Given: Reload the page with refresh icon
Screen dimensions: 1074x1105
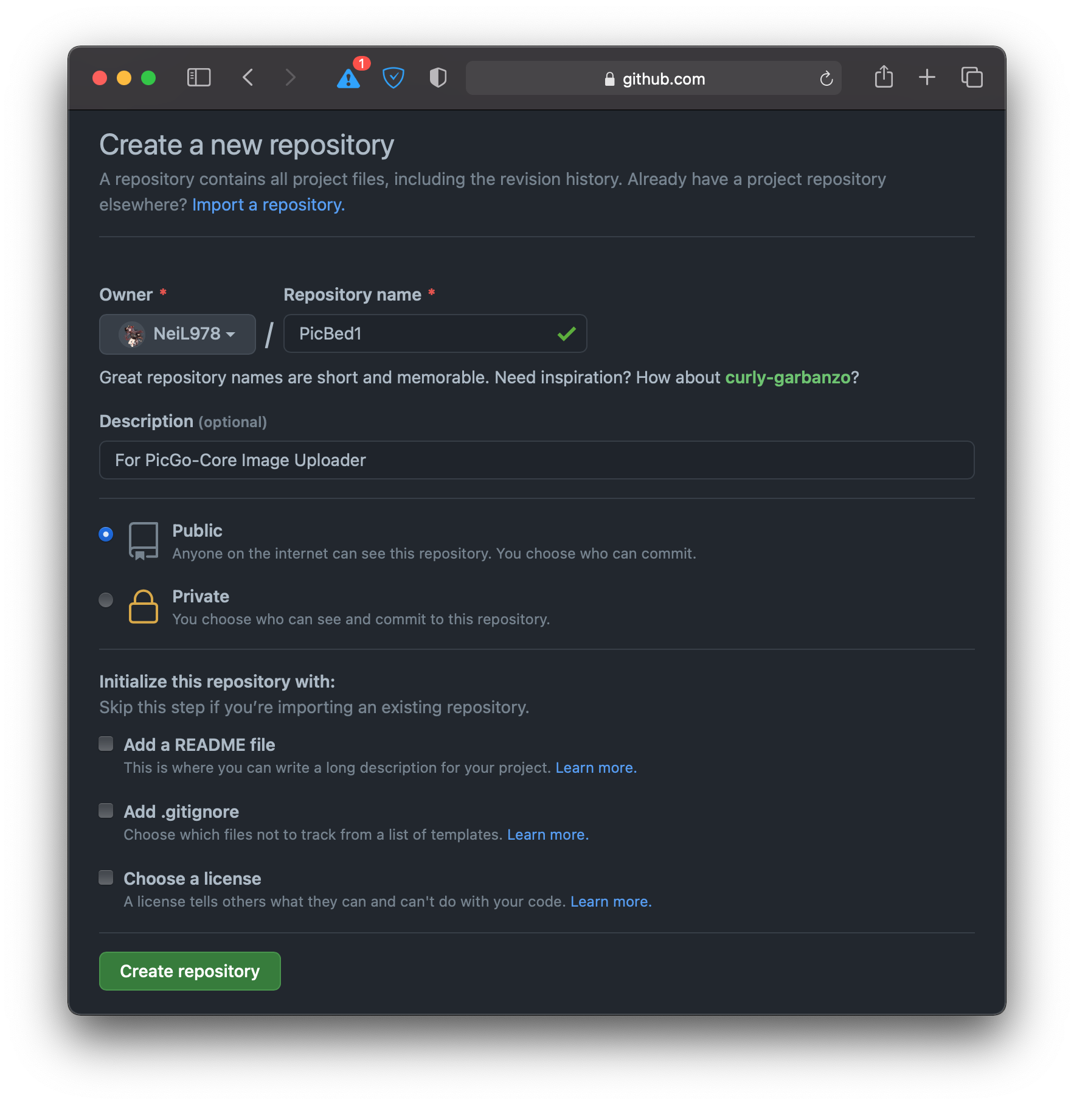Looking at the screenshot, I should [826, 78].
